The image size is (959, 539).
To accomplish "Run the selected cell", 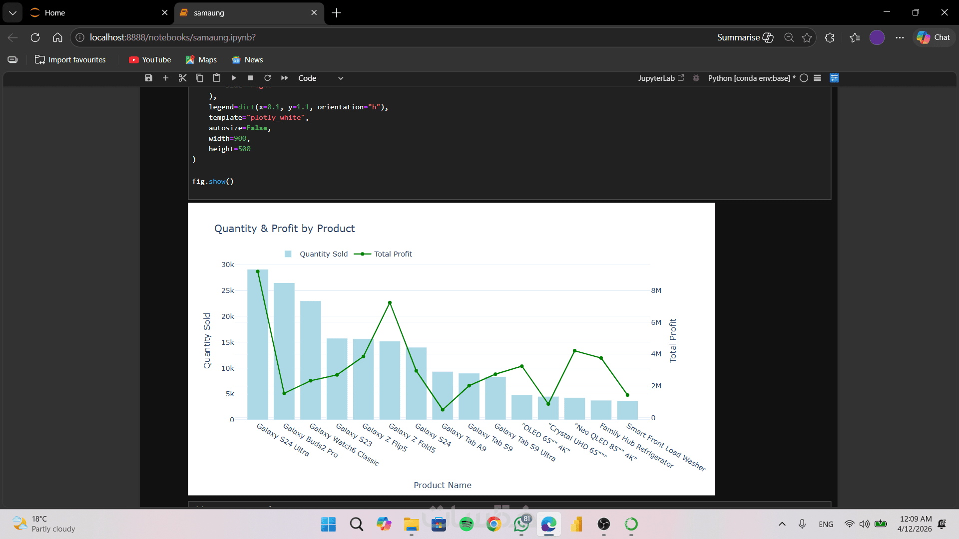I will tap(234, 78).
